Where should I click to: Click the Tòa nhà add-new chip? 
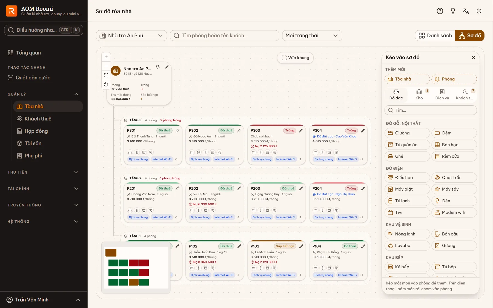point(407,79)
